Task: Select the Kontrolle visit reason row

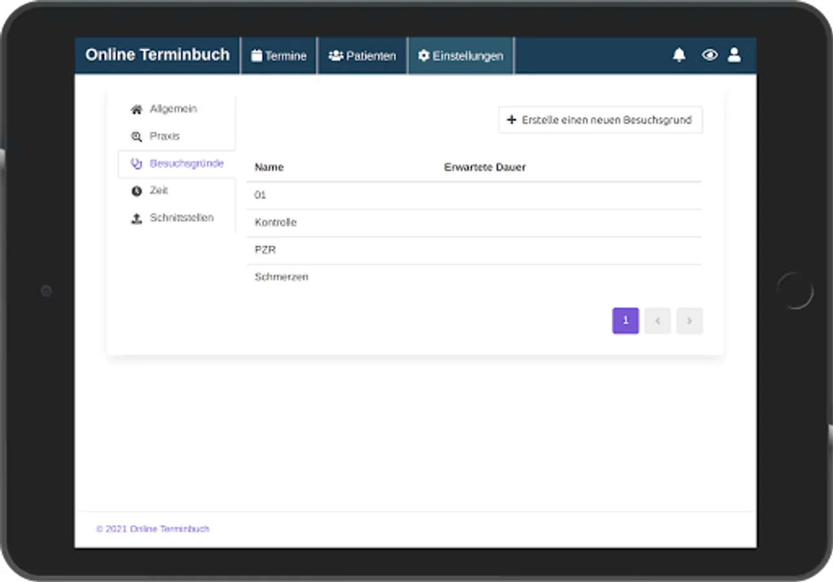Action: 474,222
